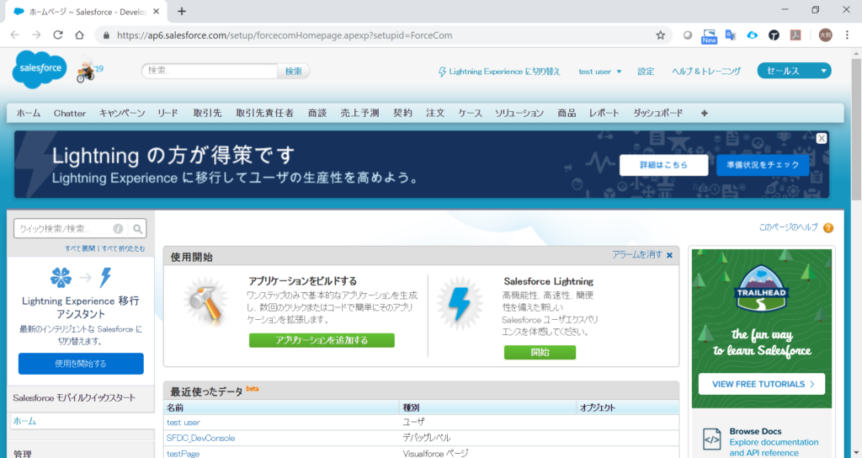Click the browser home icon

point(79,35)
